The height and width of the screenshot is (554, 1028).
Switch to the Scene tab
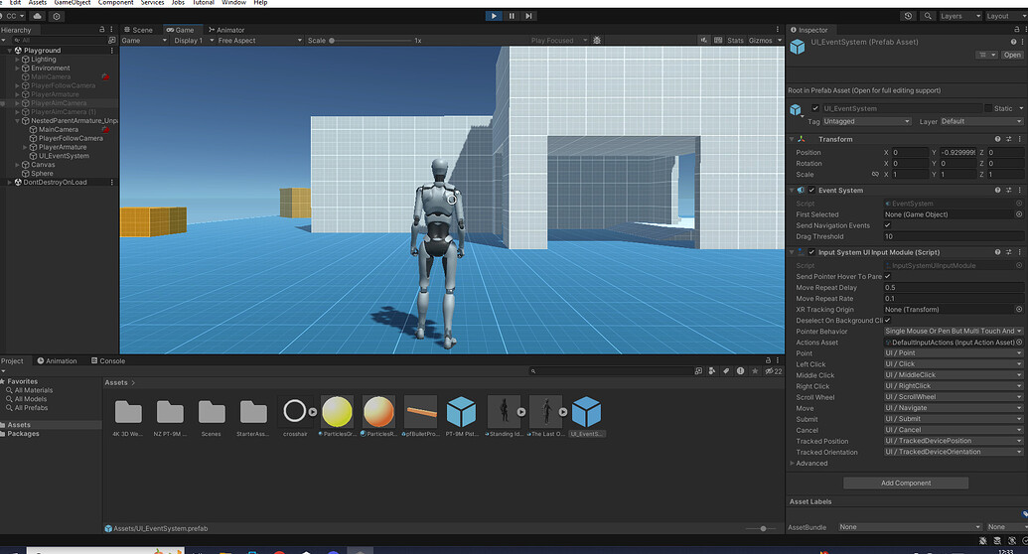coord(138,30)
